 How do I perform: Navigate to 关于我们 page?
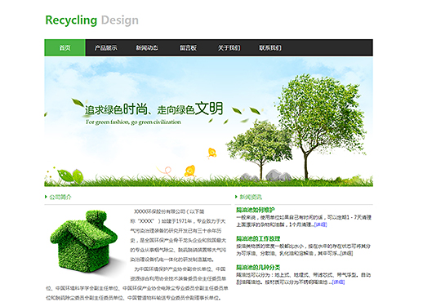(229, 48)
